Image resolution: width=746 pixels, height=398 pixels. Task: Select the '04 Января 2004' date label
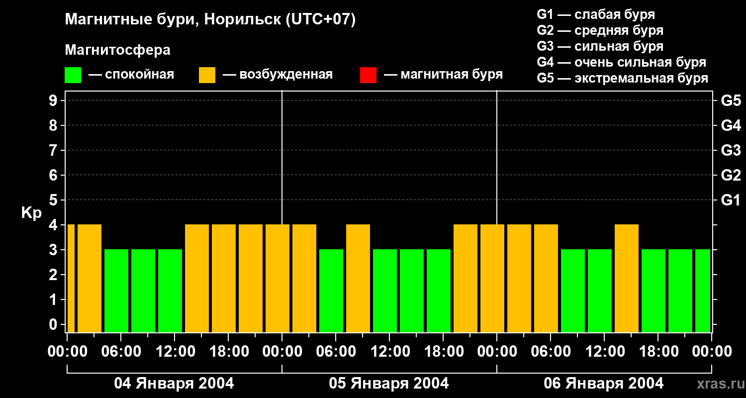tap(174, 384)
